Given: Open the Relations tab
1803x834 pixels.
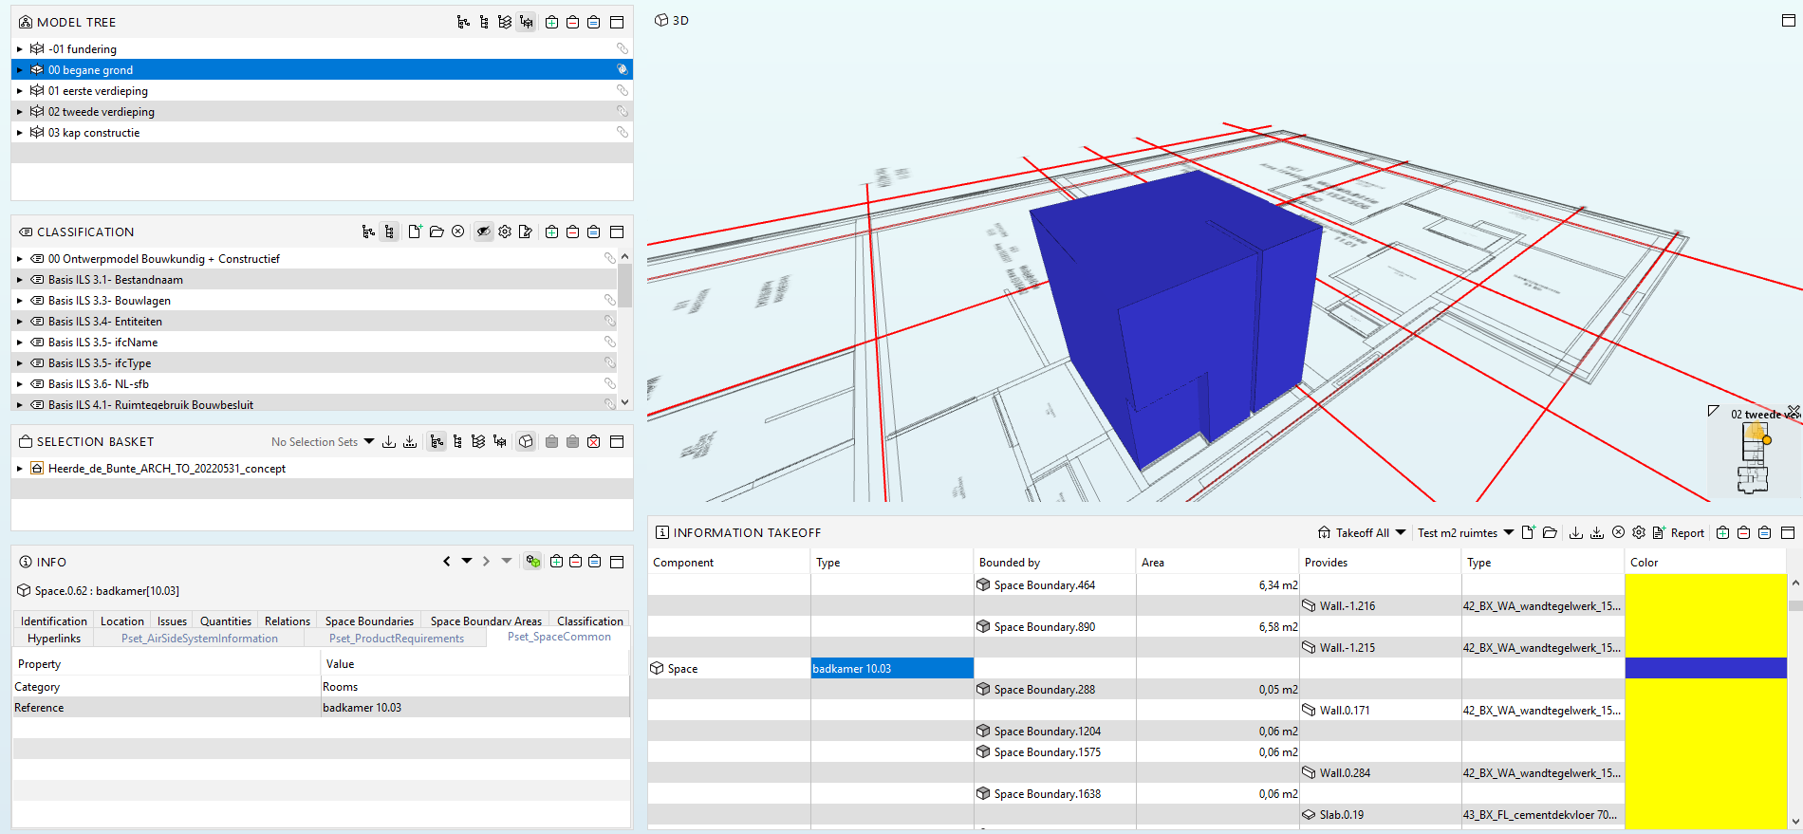Looking at the screenshot, I should (288, 621).
